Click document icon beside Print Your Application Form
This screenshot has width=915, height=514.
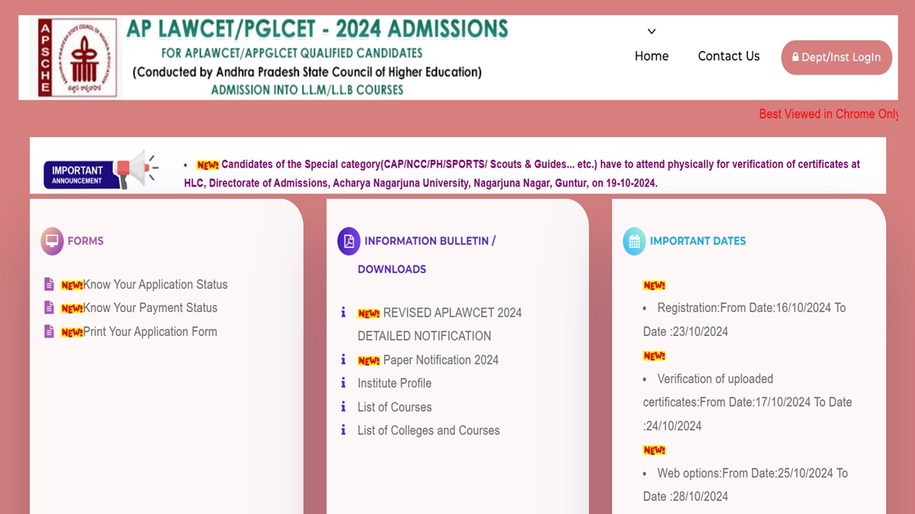pos(49,331)
